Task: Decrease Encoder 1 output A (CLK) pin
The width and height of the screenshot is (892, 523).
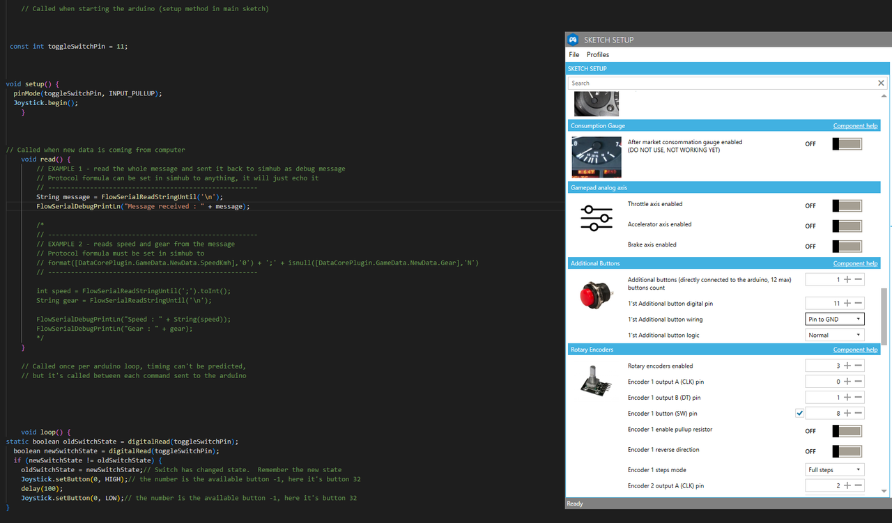Action: [x=859, y=382]
